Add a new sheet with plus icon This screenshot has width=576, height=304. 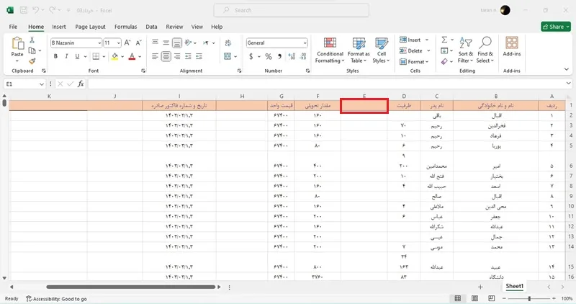pyautogui.click(x=480, y=287)
